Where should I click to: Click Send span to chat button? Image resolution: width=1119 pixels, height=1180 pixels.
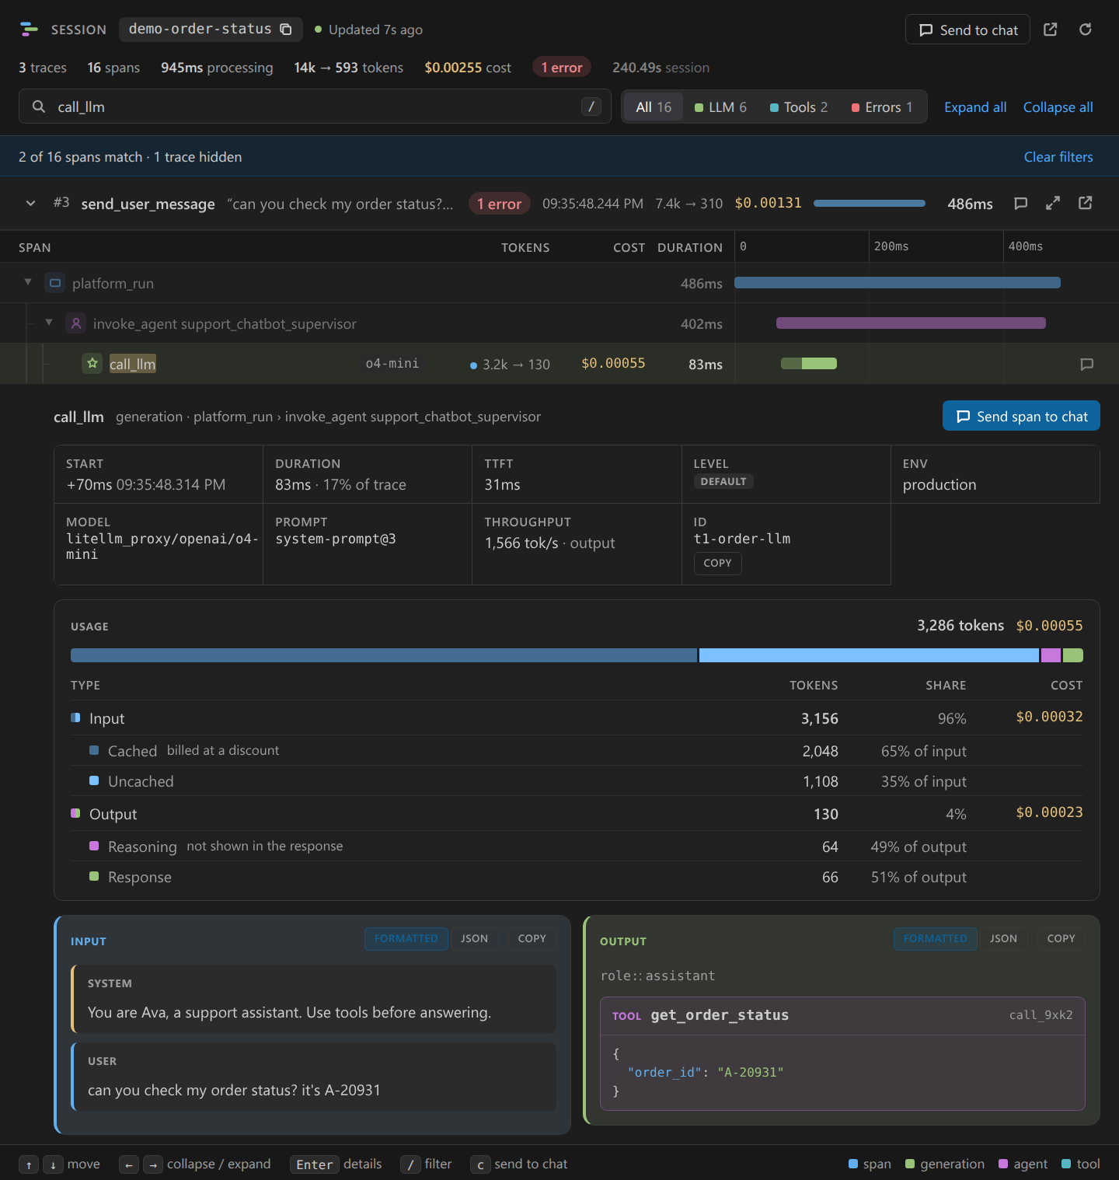click(x=1021, y=416)
